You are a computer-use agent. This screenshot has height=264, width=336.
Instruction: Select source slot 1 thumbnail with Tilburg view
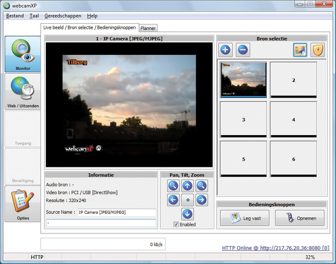(x=243, y=80)
